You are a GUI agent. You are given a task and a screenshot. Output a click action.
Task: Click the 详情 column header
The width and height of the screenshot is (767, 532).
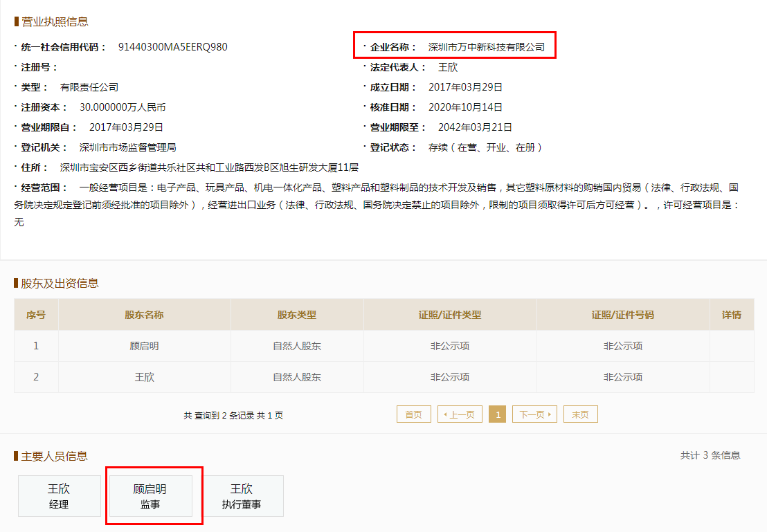coord(732,314)
